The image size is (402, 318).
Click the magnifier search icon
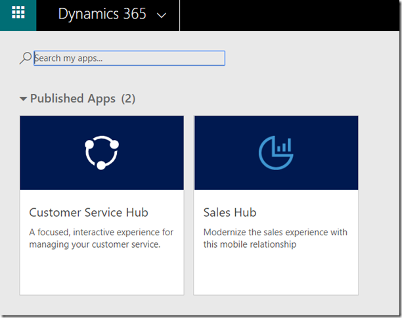[x=26, y=58]
